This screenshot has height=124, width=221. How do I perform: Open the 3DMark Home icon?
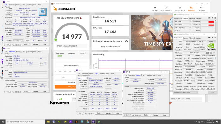click(155, 8)
